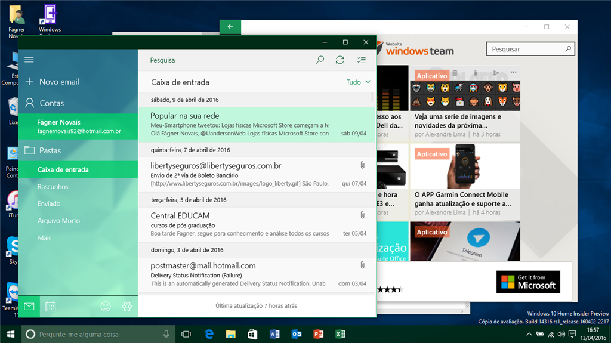Open the emoji article thumbnail in Windows Team
This screenshot has height=343, width=611.
465,88
